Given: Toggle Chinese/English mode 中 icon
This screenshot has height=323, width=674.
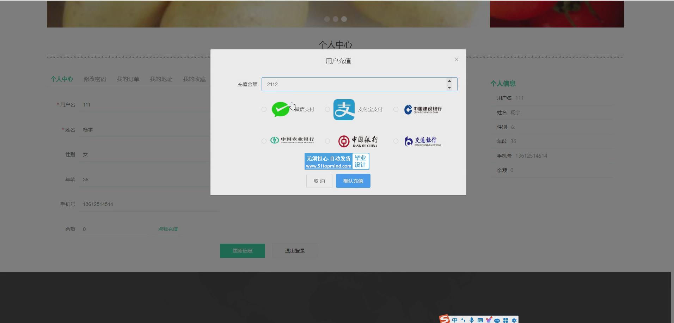Looking at the screenshot, I should click(x=455, y=320).
